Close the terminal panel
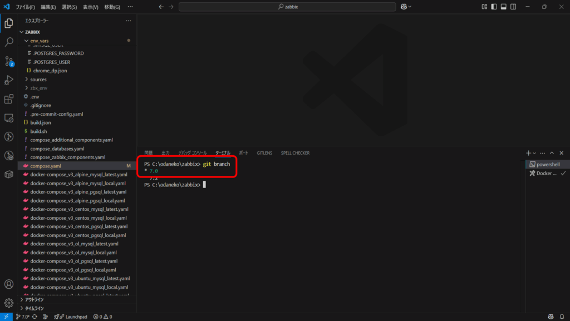The image size is (570, 321). click(561, 153)
